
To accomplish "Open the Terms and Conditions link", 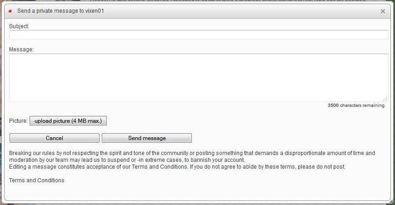I will (37, 180).
